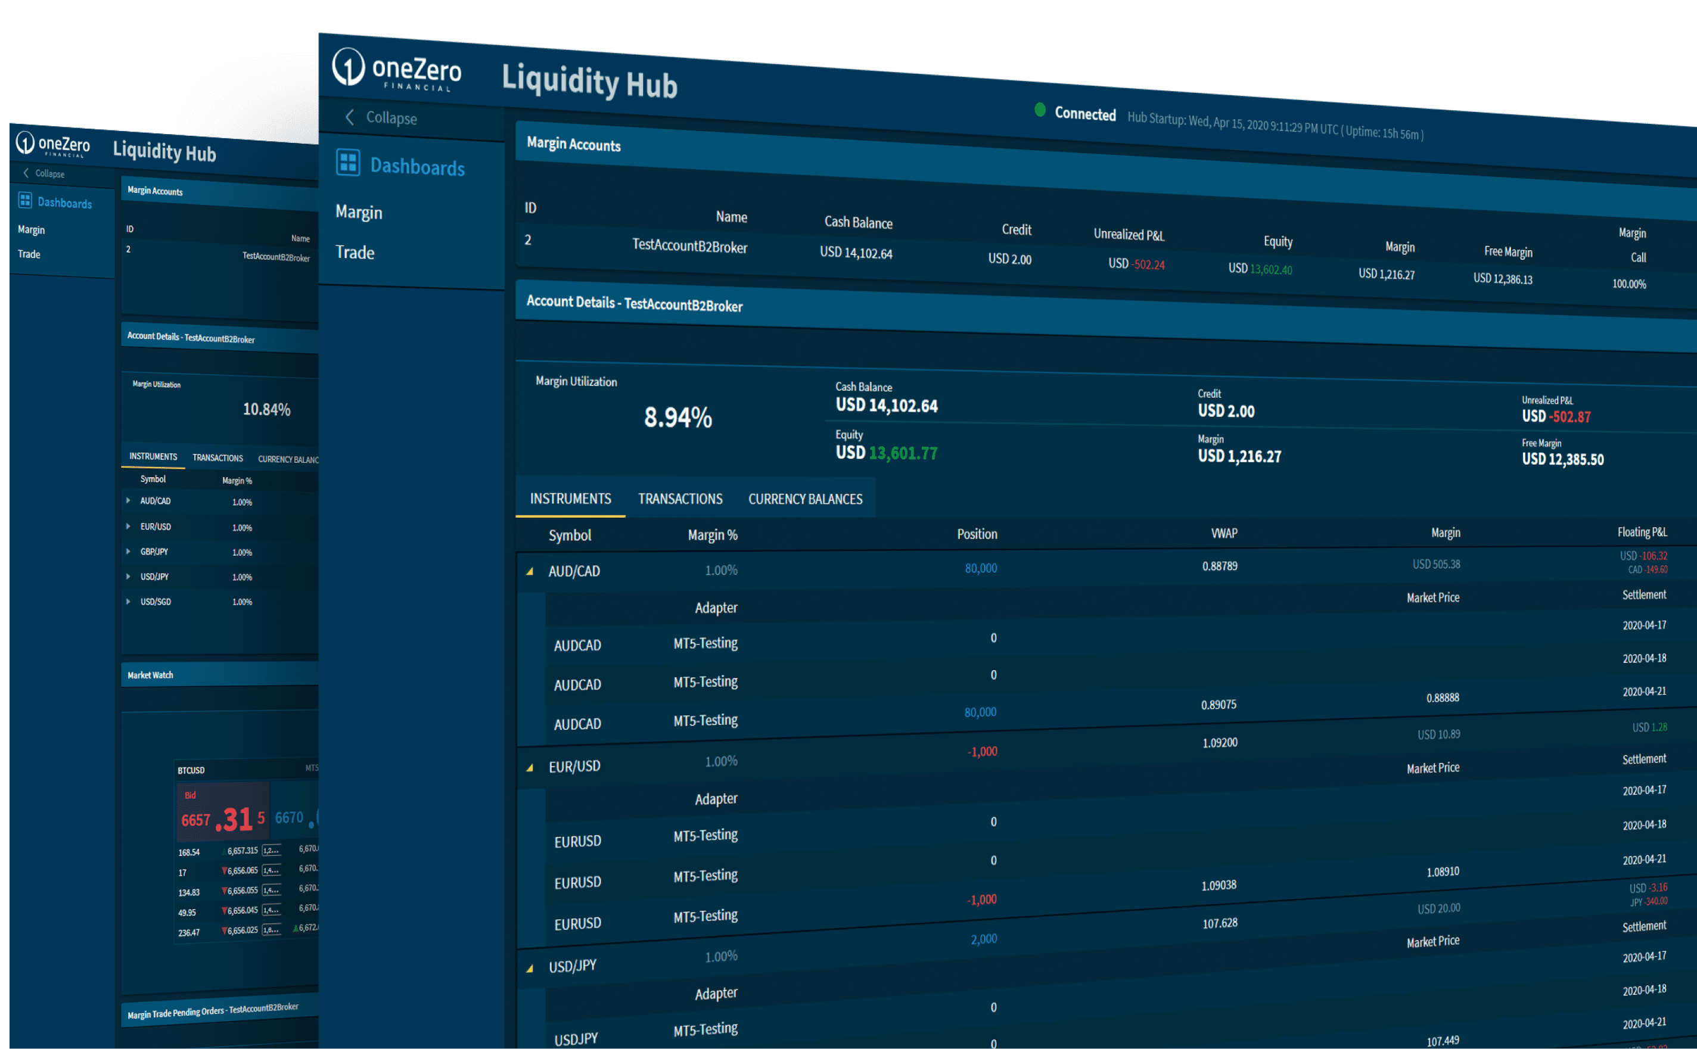The image size is (1697, 1049).
Task: Click the Dashboards grid icon in front window
Action: pyautogui.click(x=349, y=163)
